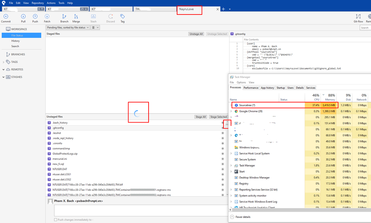This screenshot has height=223, width=371.
Task: Stage .lesshst with its plus icon
Action: coord(222,133)
